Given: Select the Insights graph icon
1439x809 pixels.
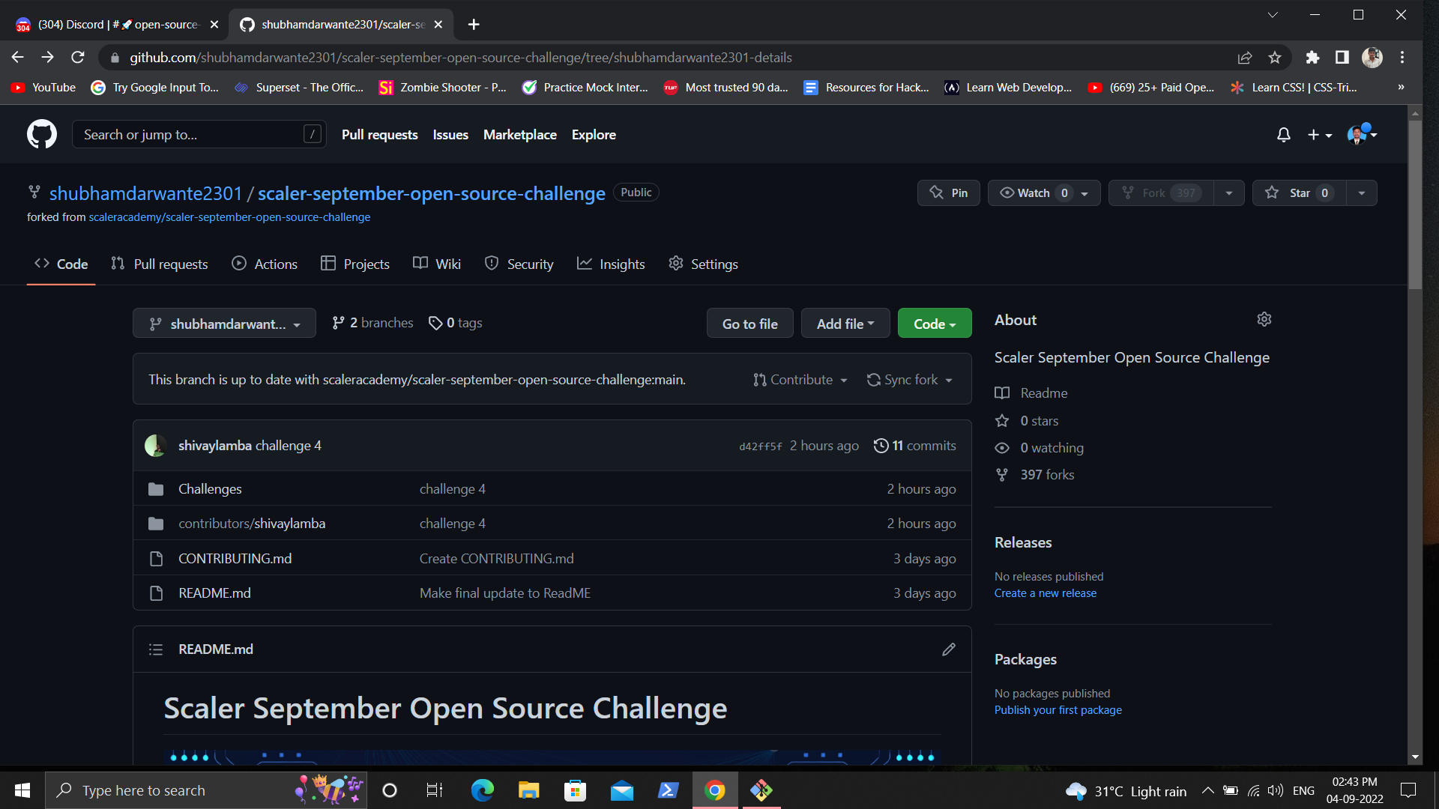Looking at the screenshot, I should coord(585,263).
